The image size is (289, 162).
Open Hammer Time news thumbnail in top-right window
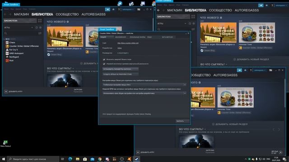click(x=257, y=33)
